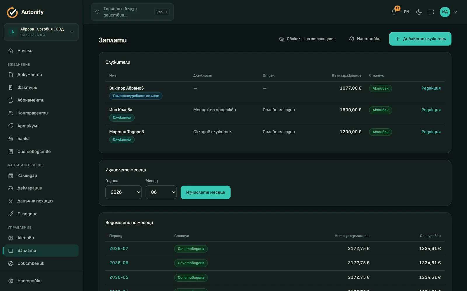Open the Година 2026 dropdown
467x291 pixels.
point(123,192)
